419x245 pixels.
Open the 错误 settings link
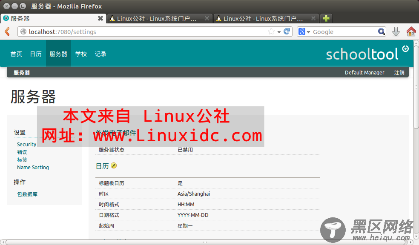pos(22,152)
